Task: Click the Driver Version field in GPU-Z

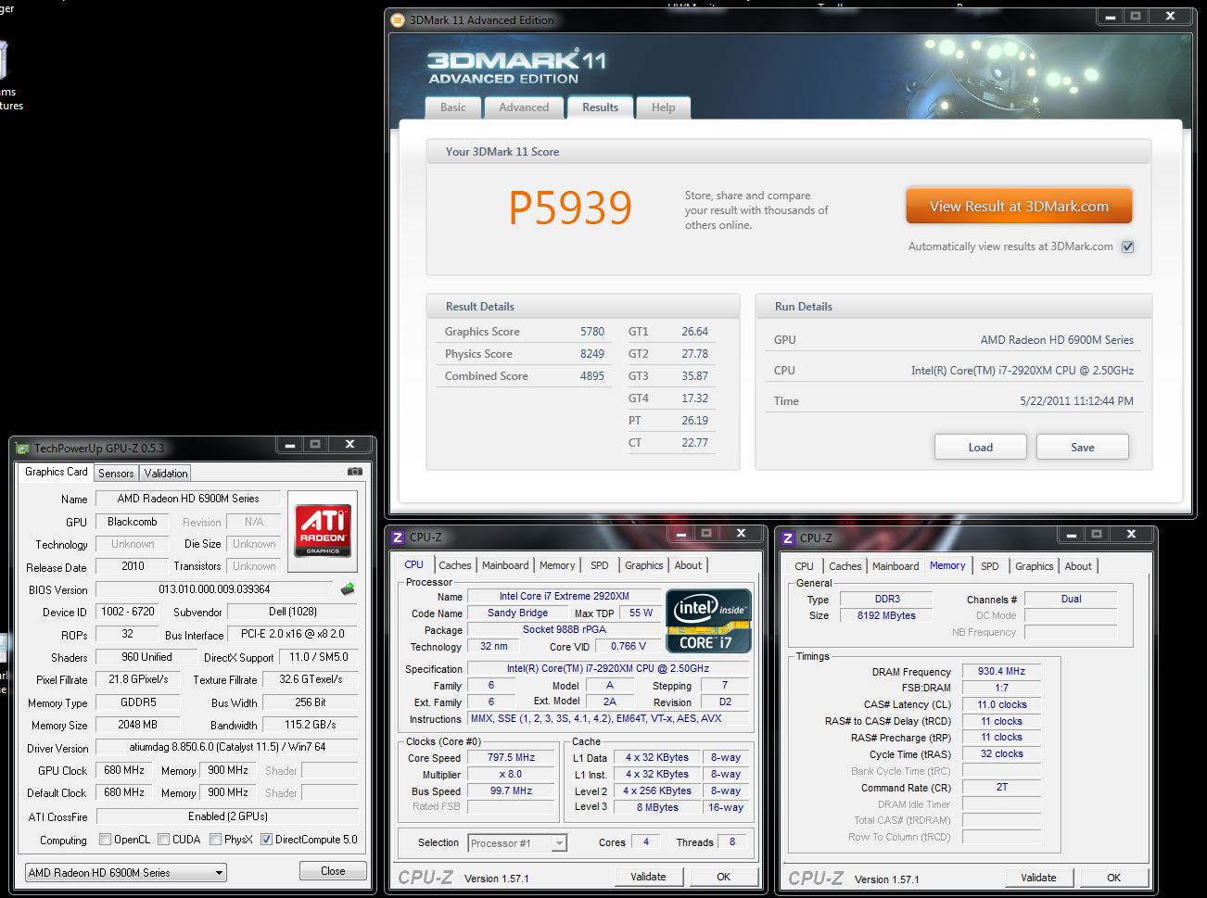Action: [x=227, y=747]
